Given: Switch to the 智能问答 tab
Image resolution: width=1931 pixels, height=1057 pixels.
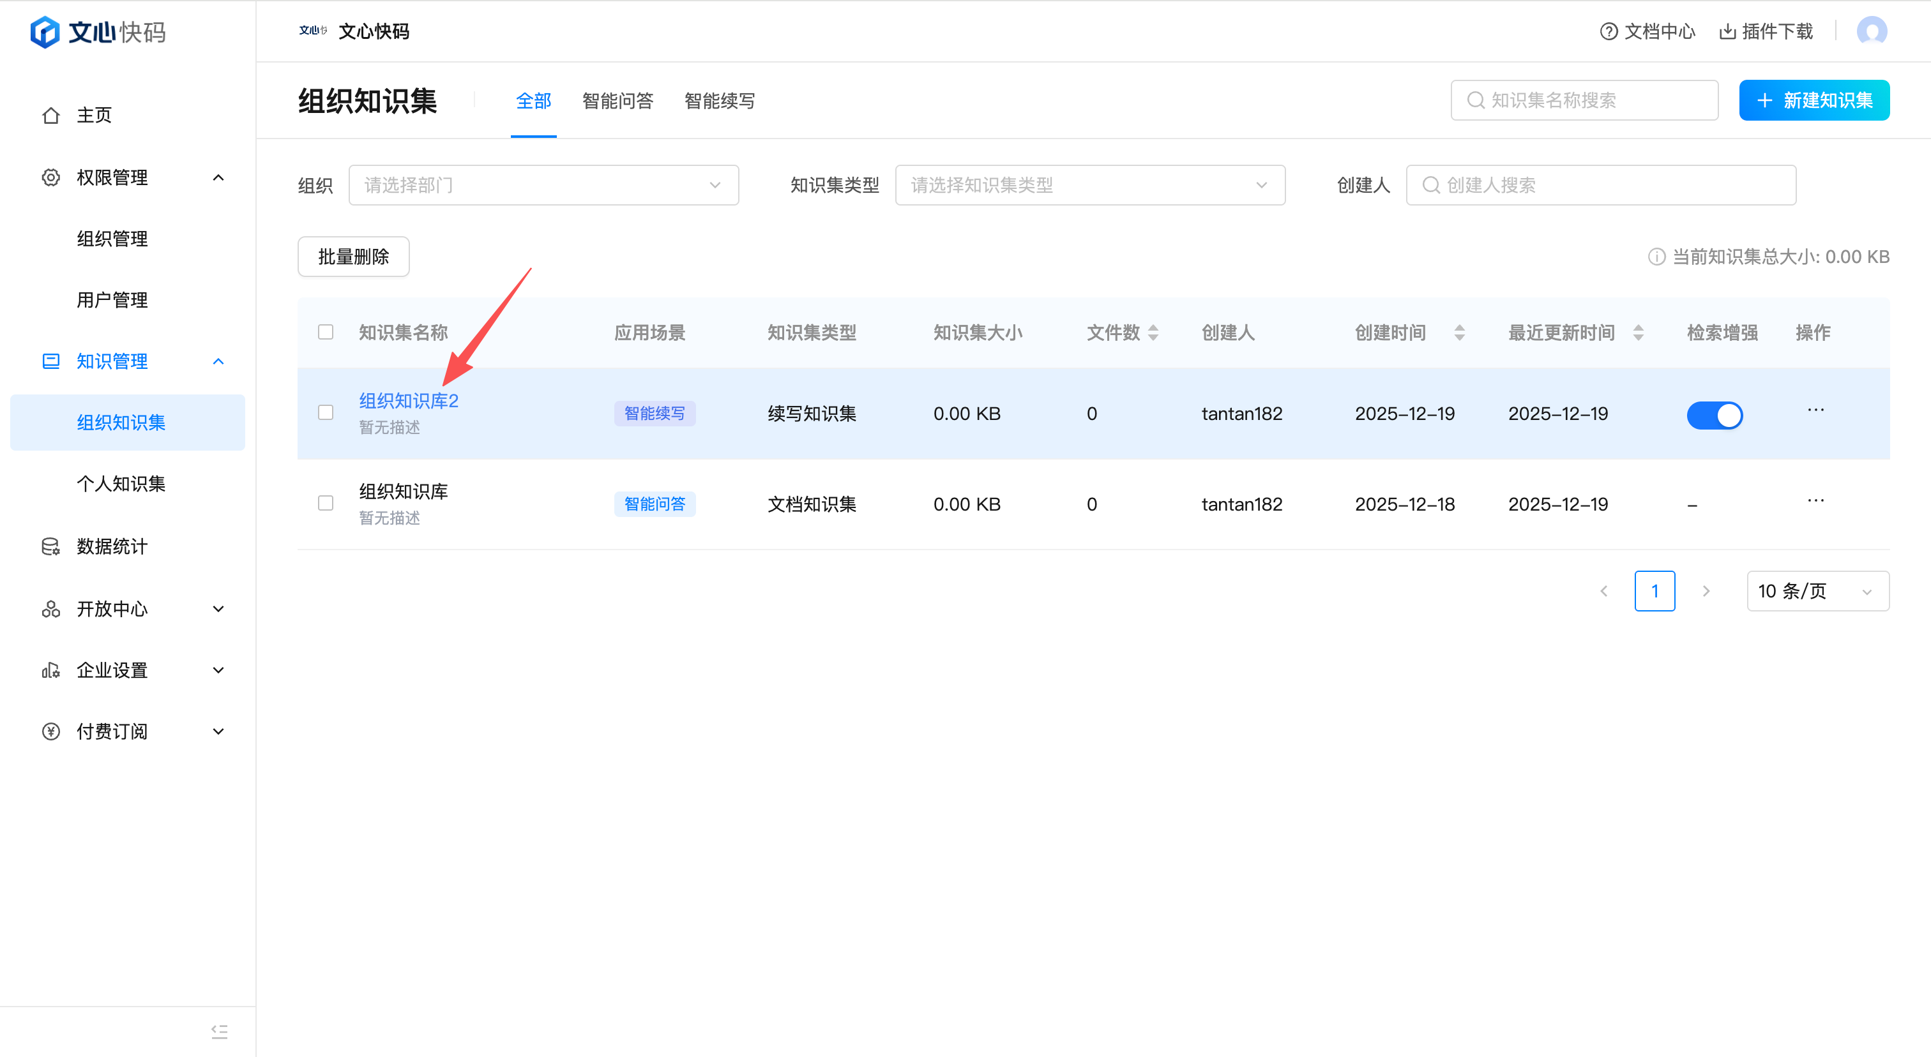Looking at the screenshot, I should [617, 101].
